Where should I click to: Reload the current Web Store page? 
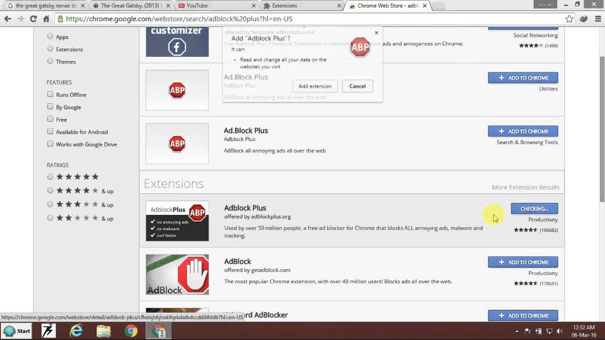(33, 19)
